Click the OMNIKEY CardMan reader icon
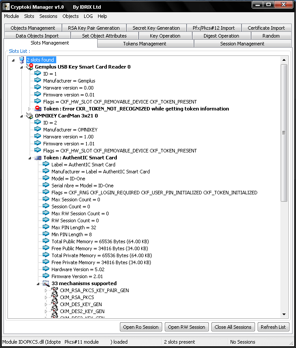 (x=30, y=116)
